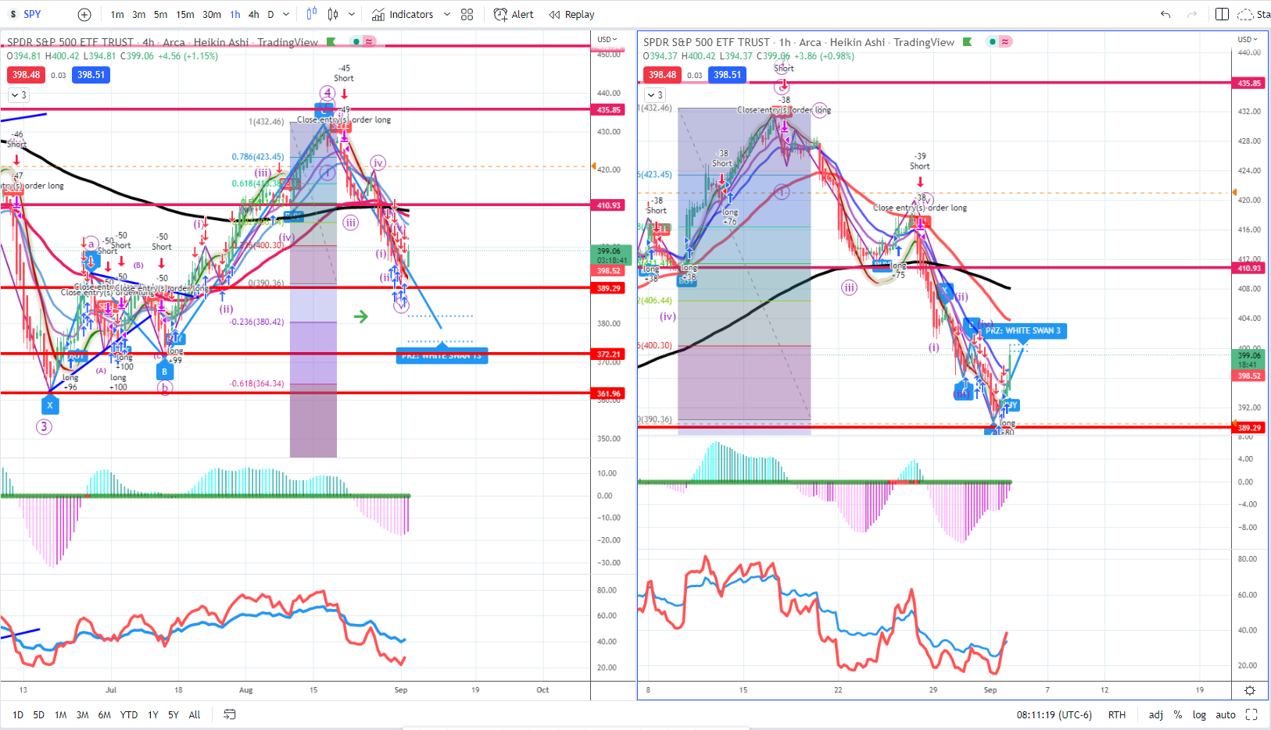Expand Indicators favorites dropdown arrow
This screenshot has height=730, width=1271.
point(447,14)
